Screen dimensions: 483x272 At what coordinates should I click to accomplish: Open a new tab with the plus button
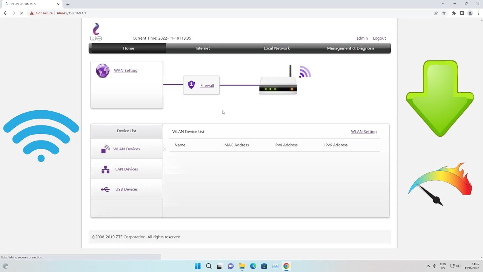(68, 4)
